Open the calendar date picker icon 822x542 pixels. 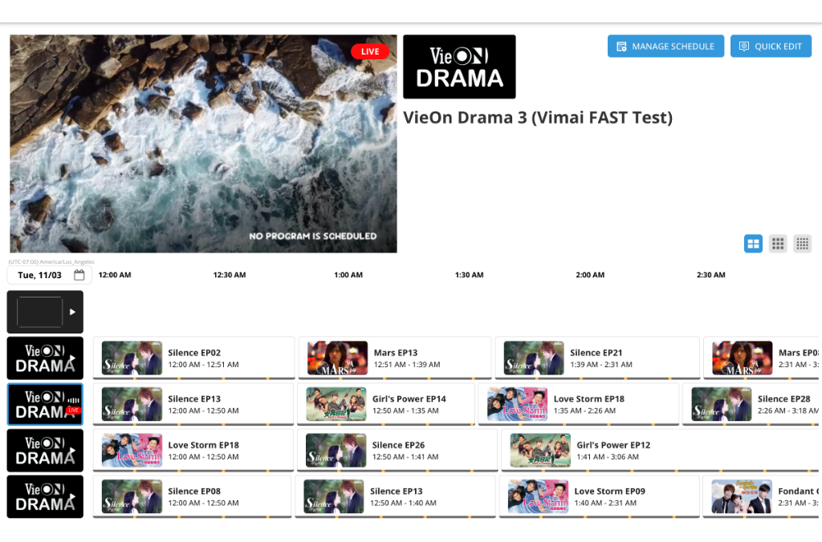click(x=79, y=275)
